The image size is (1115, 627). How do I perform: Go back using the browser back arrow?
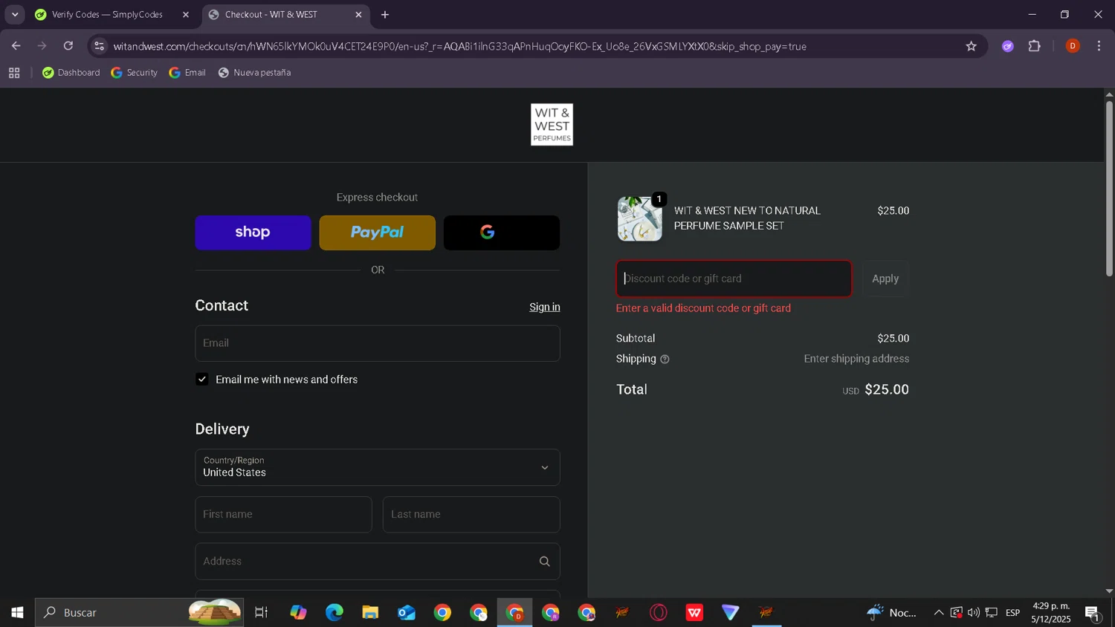pos(16,46)
